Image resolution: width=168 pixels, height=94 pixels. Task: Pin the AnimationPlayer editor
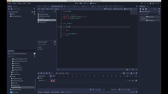[x=136, y=73]
